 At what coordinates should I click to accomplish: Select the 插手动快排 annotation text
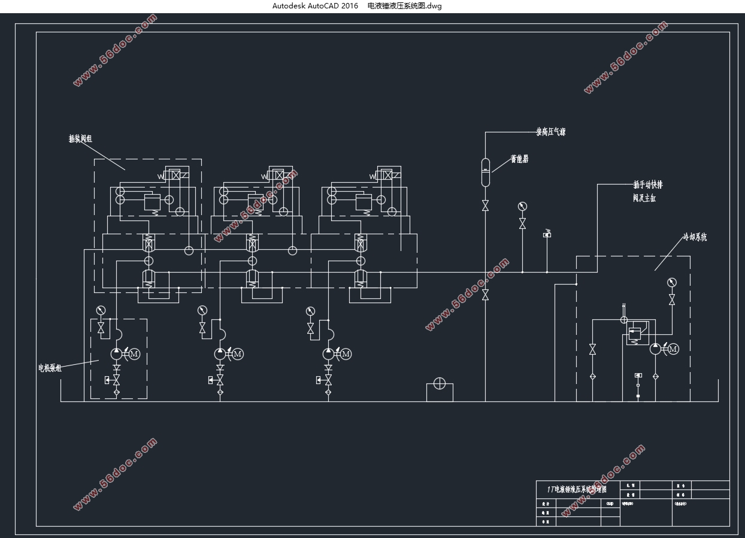point(648,185)
